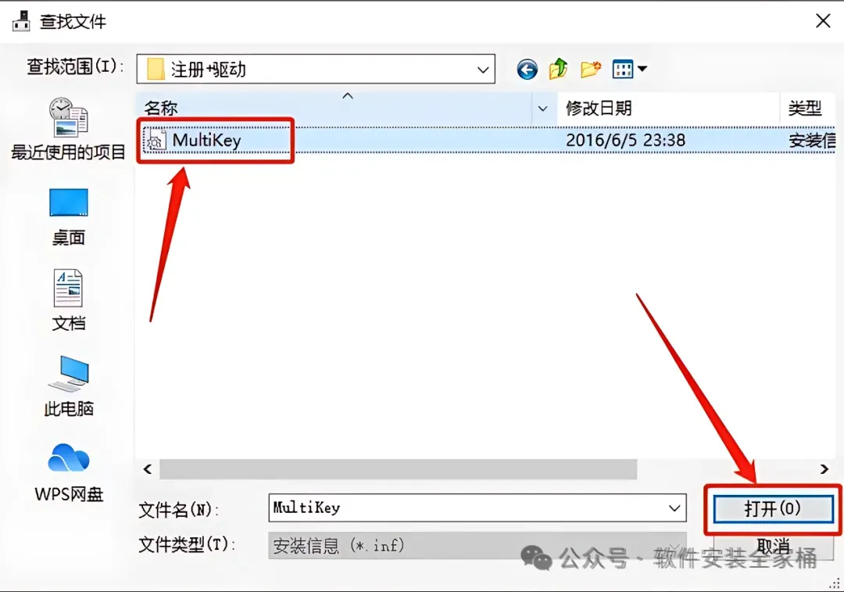Open WPS网盘 from the sidebar
844x592 pixels.
(x=68, y=472)
